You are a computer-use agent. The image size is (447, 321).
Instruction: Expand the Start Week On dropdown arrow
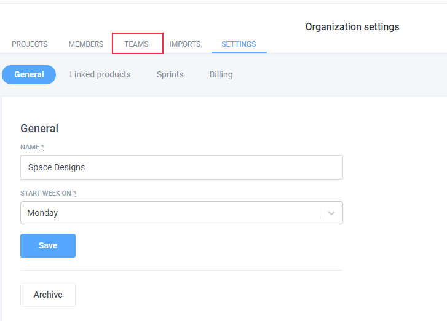331,213
